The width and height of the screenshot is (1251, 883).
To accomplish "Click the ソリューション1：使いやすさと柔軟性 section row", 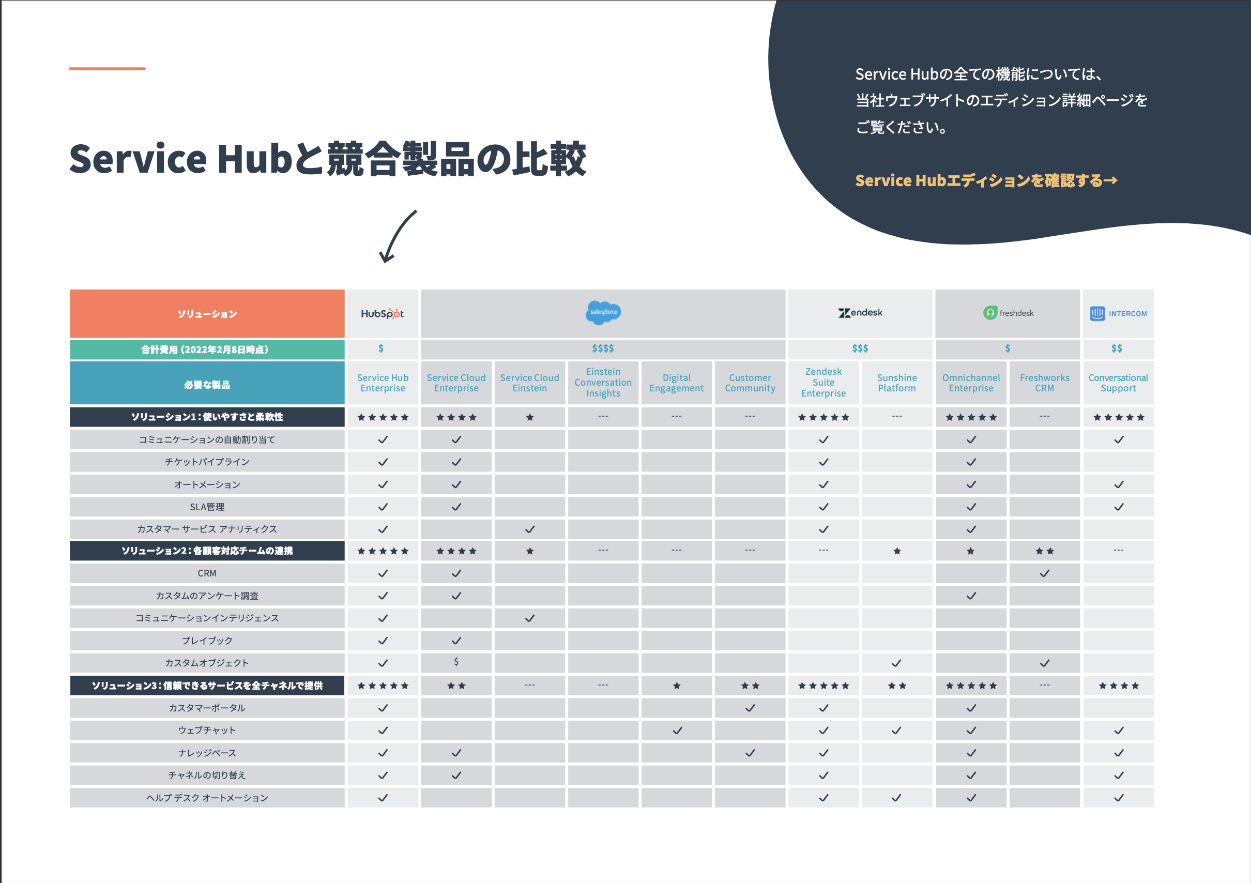I will point(207,417).
